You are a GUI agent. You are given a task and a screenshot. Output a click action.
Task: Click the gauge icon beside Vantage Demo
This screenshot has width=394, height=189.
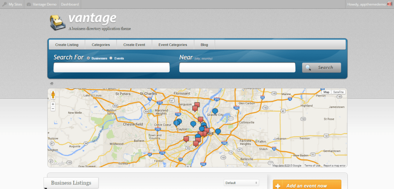click(x=28, y=4)
